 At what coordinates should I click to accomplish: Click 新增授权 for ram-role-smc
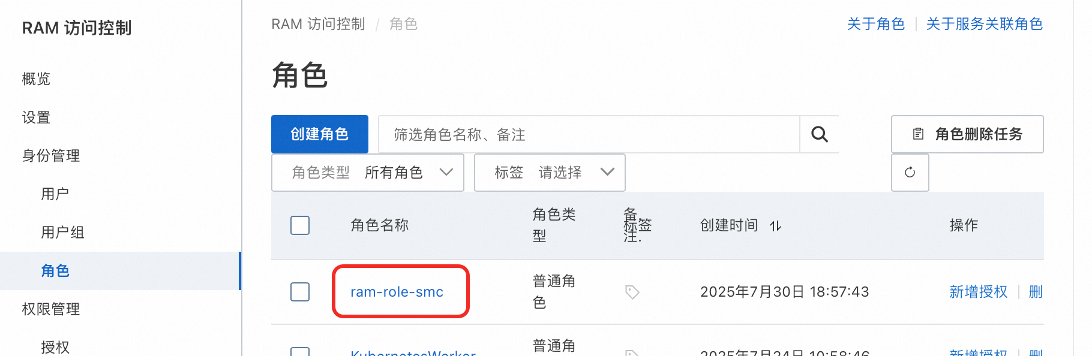(979, 292)
